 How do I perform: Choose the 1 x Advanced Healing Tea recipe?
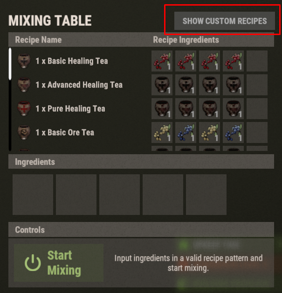[79, 85]
